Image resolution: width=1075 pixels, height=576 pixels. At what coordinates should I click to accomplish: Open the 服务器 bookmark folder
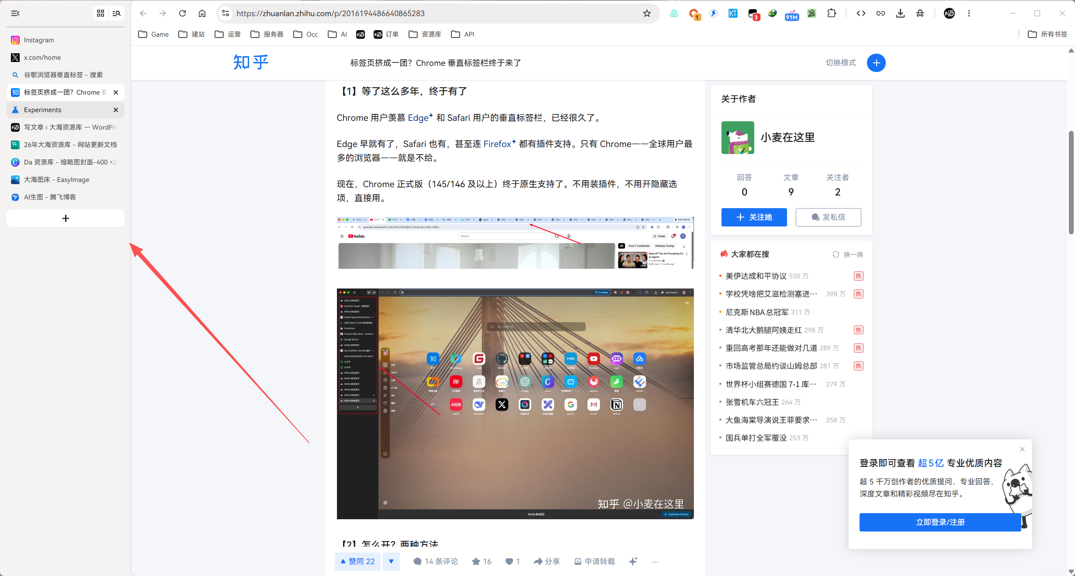[x=267, y=34]
